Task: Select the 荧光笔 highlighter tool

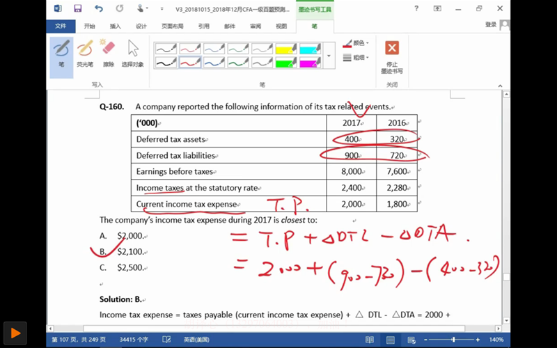Action: (85, 54)
